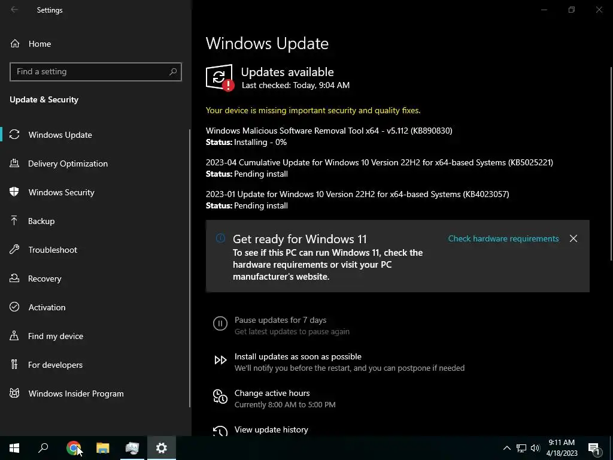This screenshot has height=460, width=613.
Task: Click the Home icon in Settings sidebar
Action: 15,44
